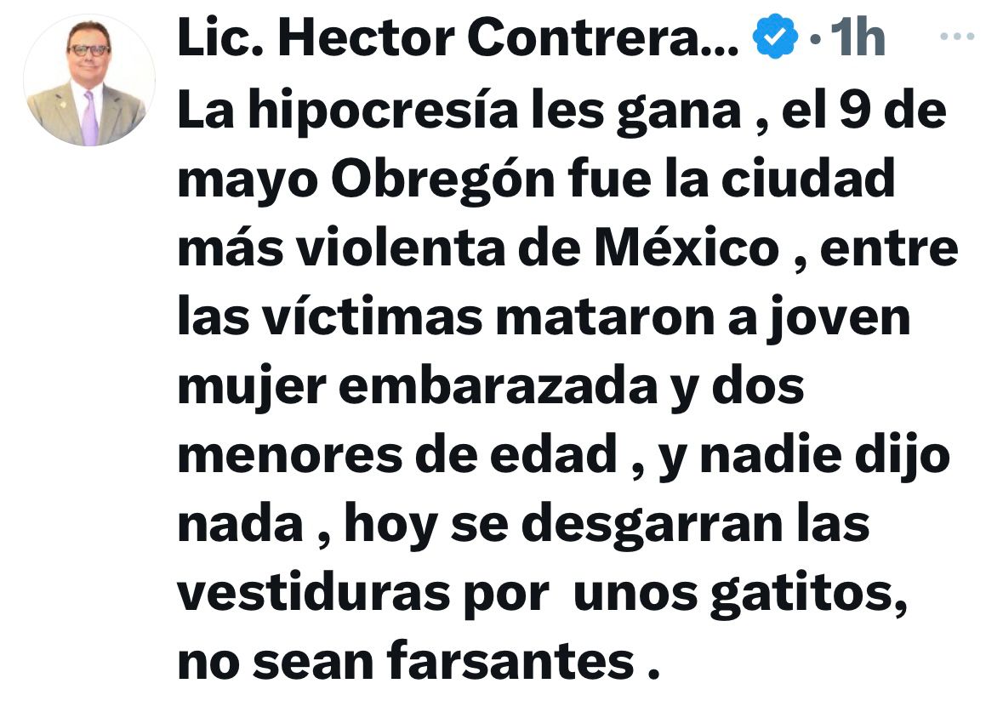
Task: Click the dot separator before the timestamp
Action: tap(815, 38)
